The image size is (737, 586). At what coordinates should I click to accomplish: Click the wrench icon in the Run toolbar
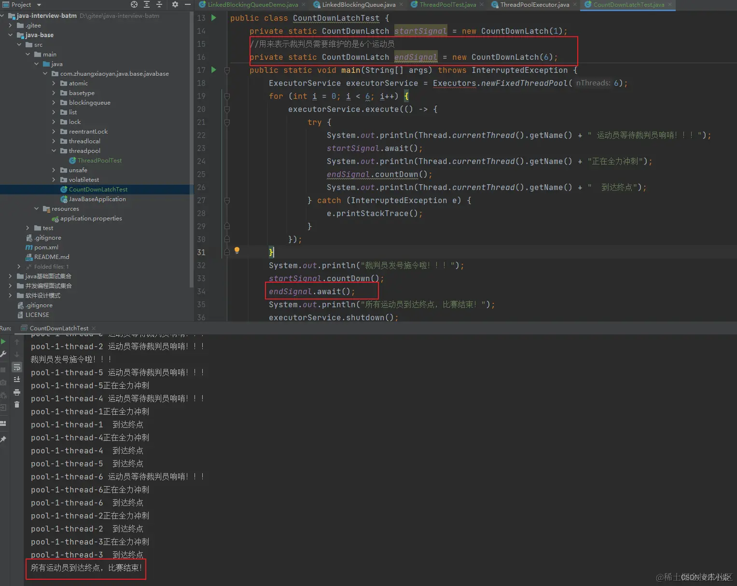click(x=3, y=354)
